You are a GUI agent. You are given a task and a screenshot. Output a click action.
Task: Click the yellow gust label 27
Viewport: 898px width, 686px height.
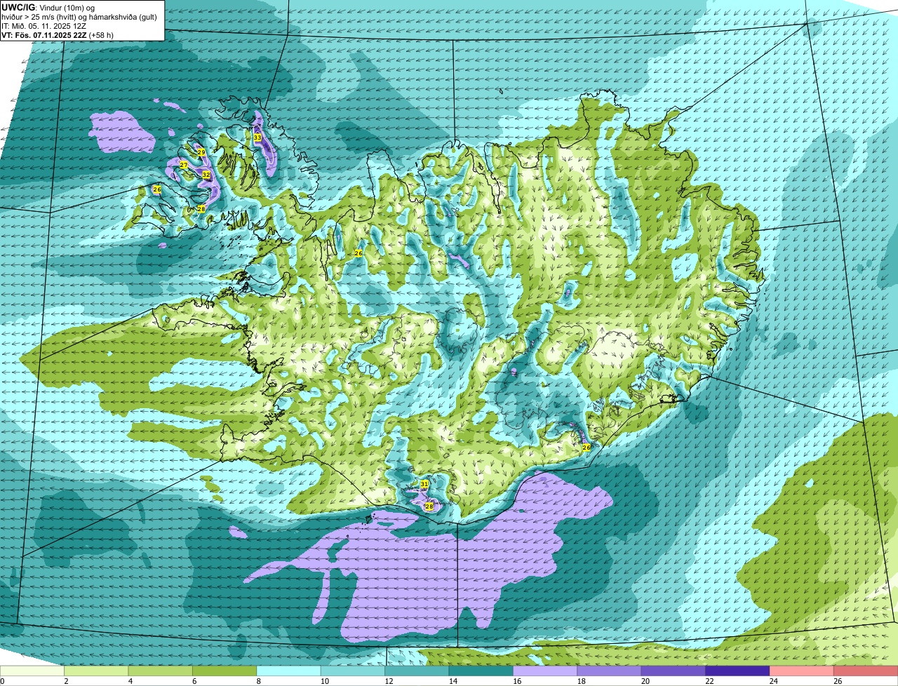pos(183,165)
